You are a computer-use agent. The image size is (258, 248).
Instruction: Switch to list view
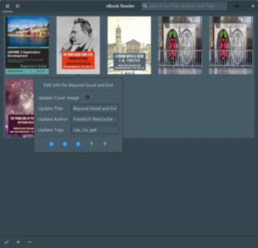18,6
